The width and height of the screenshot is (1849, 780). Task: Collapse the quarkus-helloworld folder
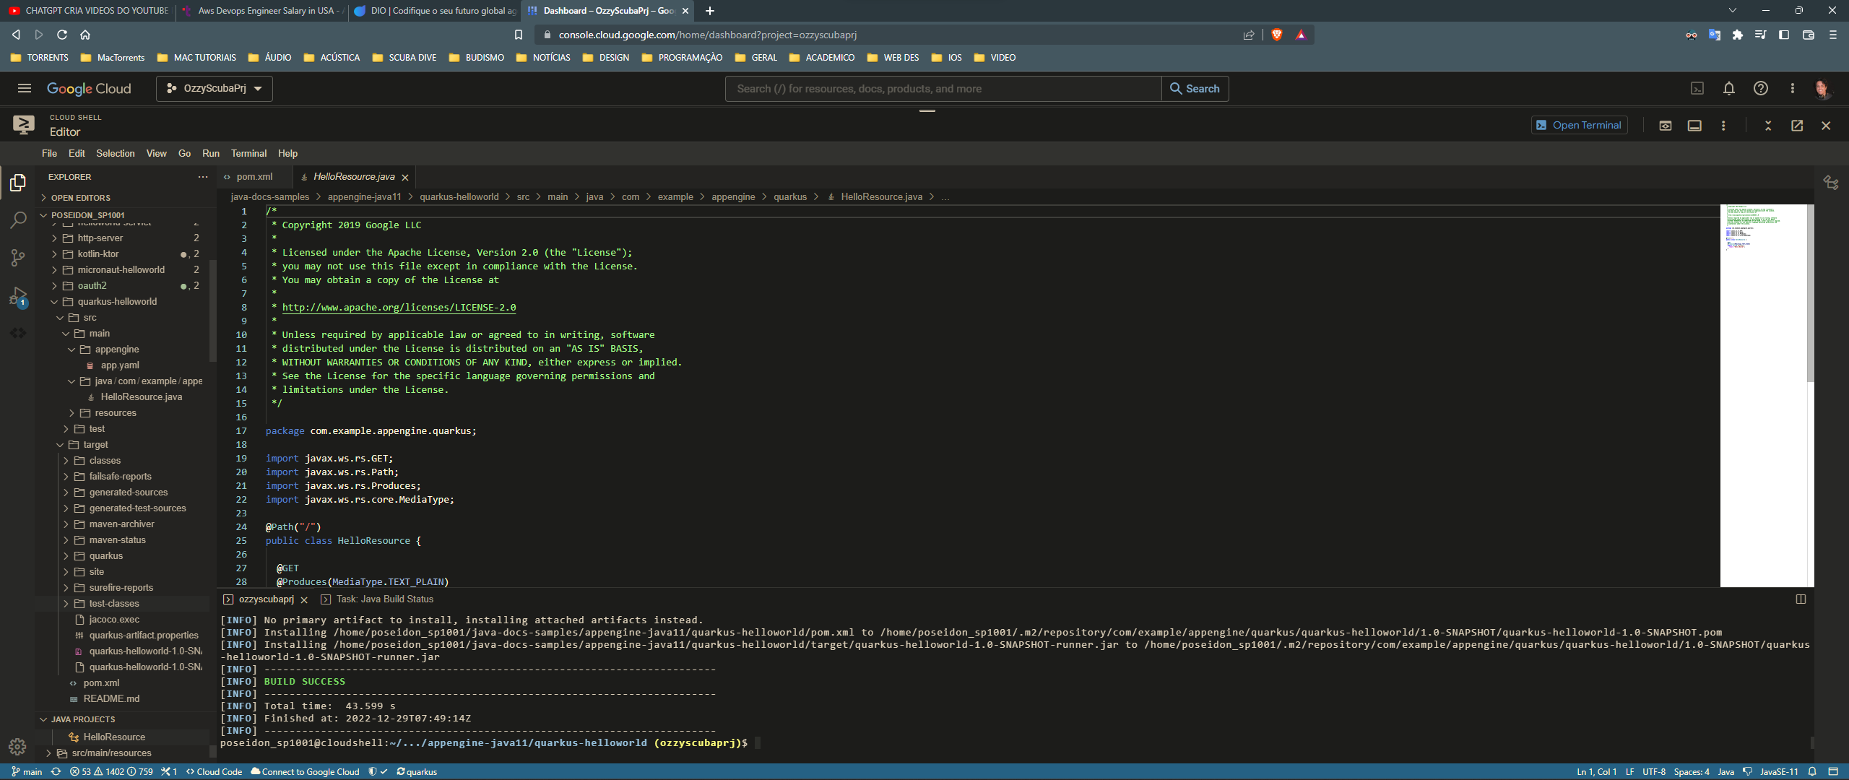coord(116,302)
